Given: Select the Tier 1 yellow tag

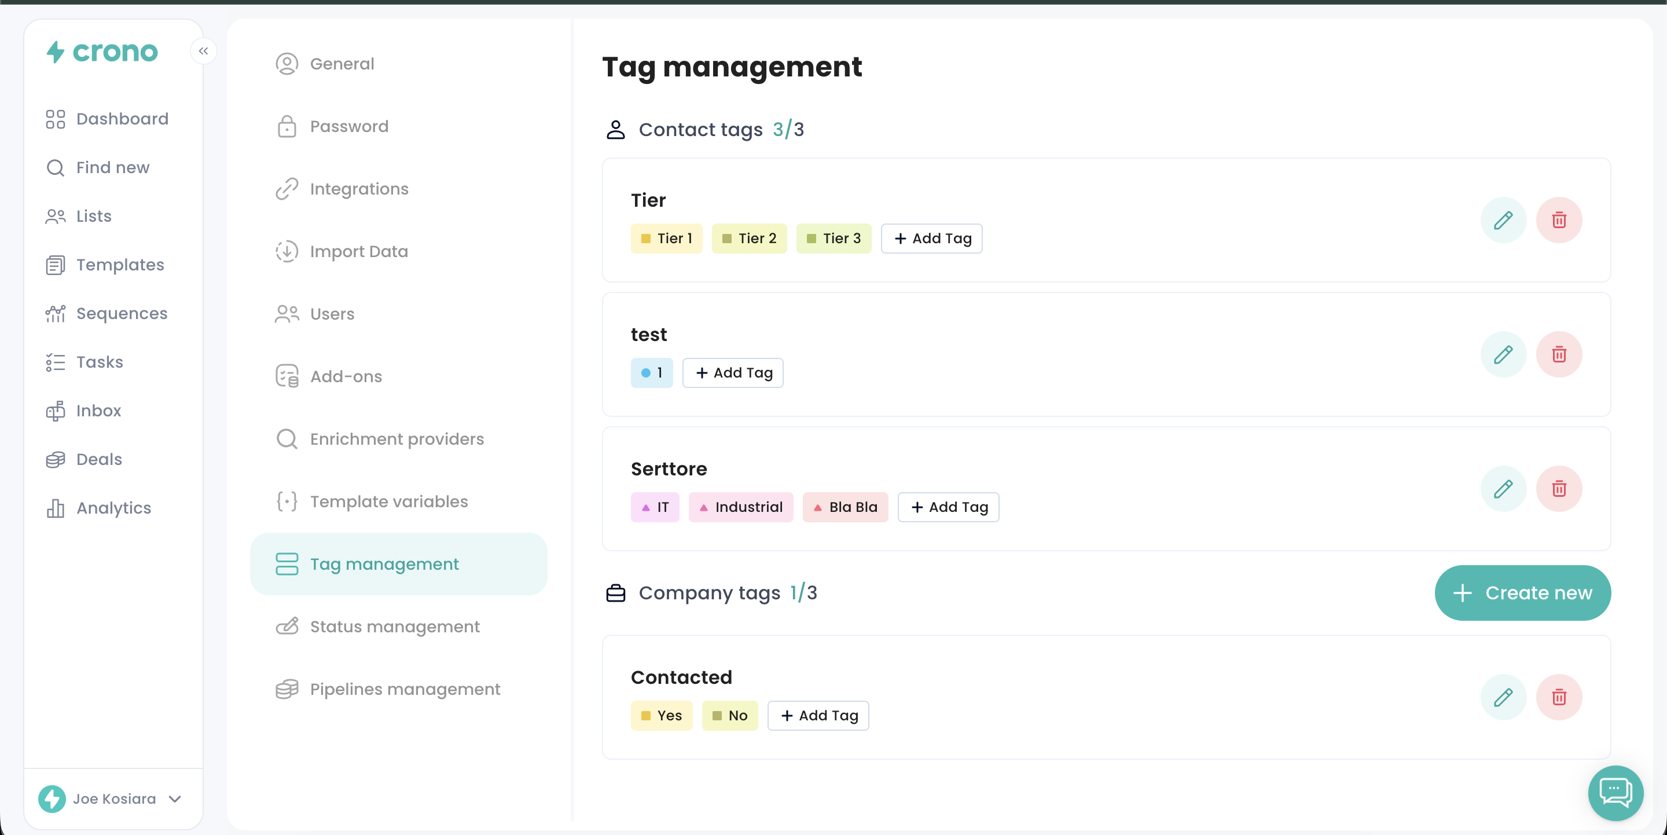Looking at the screenshot, I should (666, 239).
